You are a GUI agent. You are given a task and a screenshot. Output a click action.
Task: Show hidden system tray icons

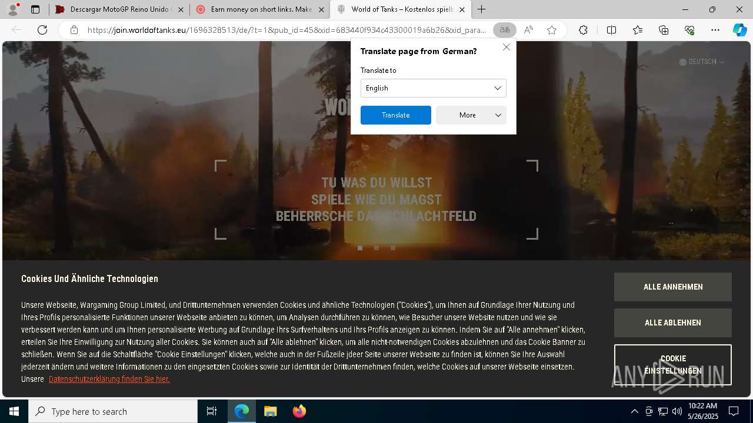tap(634, 411)
